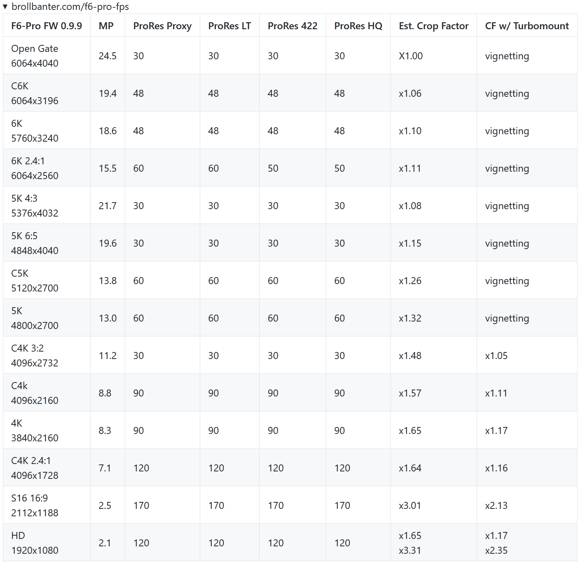Click the brollbanter.com/f6-pro-fps summary text
This screenshot has height=562, width=580.
70,7
